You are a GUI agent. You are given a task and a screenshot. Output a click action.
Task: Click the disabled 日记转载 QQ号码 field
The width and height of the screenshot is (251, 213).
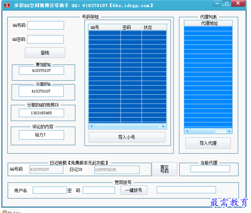coord(46,170)
